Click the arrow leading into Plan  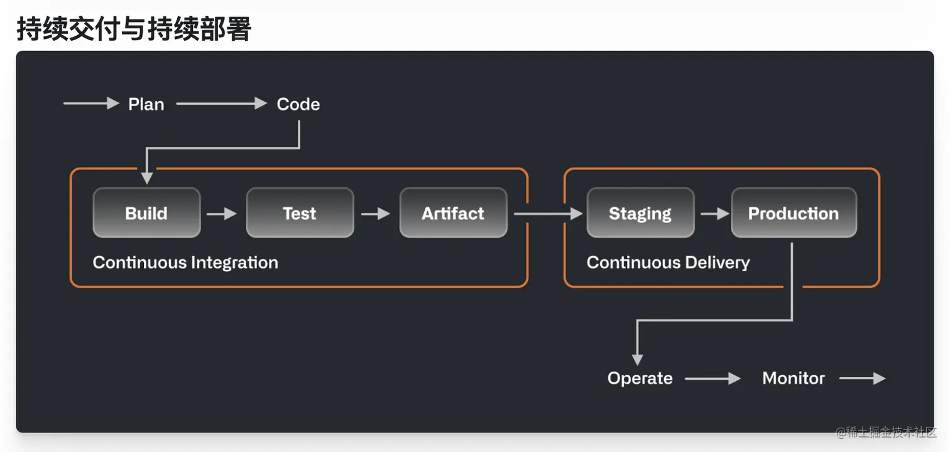click(x=91, y=104)
